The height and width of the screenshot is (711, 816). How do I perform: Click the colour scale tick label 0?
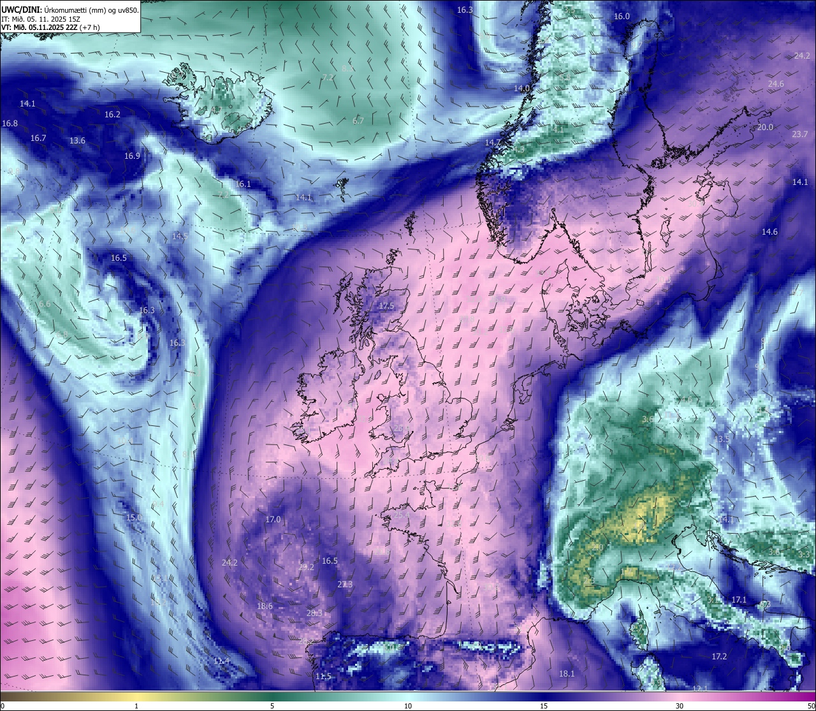(3, 706)
